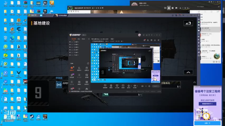
Task: Open the bell notification icon in streaming app
Action: [155, 40]
